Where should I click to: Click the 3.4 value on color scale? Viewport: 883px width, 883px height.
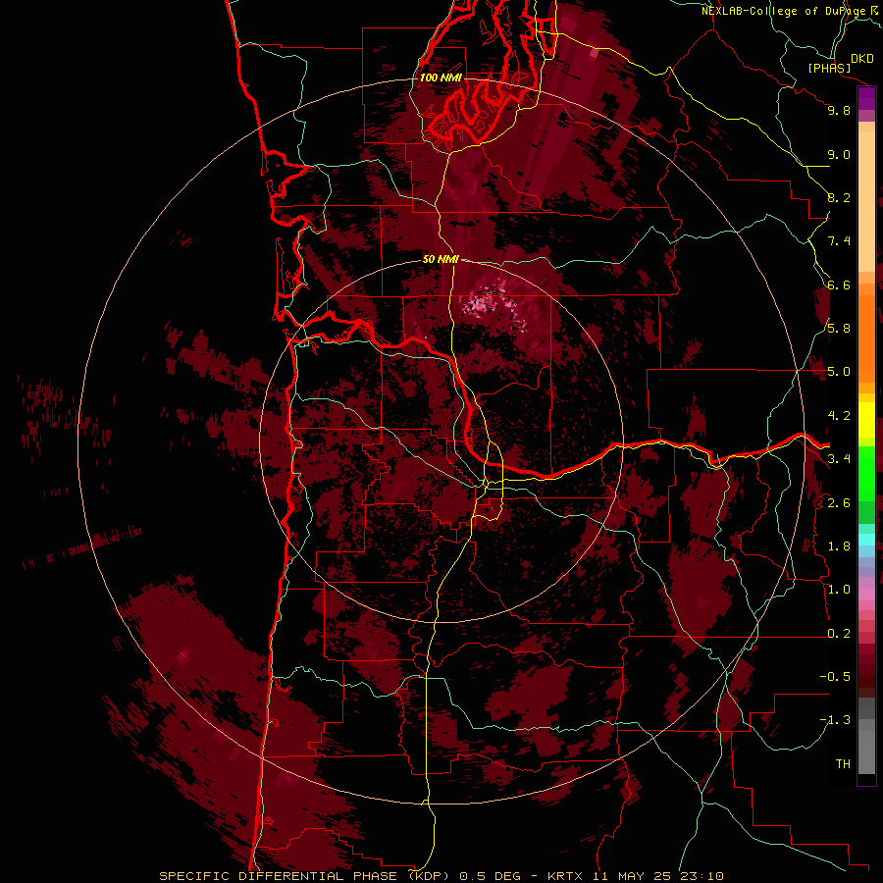839,459
